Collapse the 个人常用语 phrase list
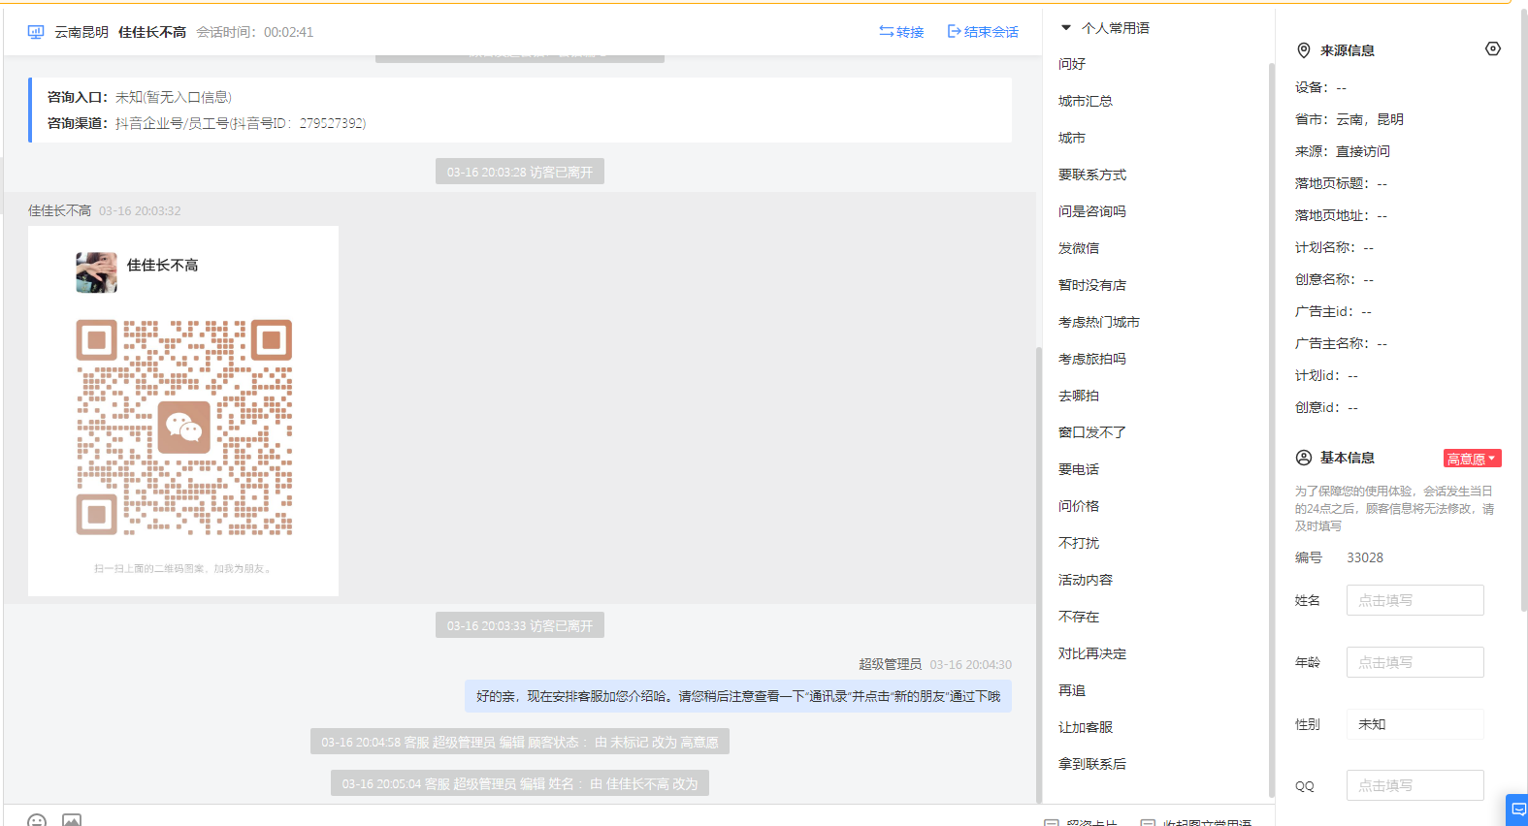The width and height of the screenshot is (1528, 826). [1066, 28]
